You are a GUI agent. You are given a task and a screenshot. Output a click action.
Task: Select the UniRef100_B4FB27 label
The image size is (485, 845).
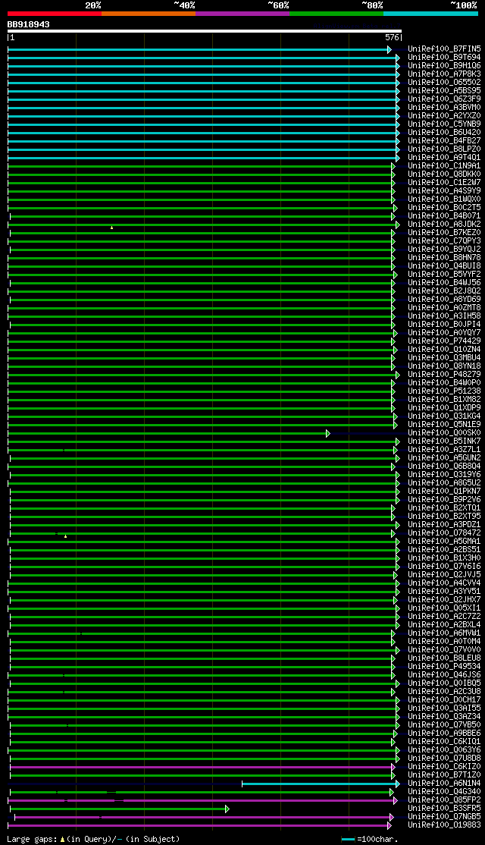[444, 140]
